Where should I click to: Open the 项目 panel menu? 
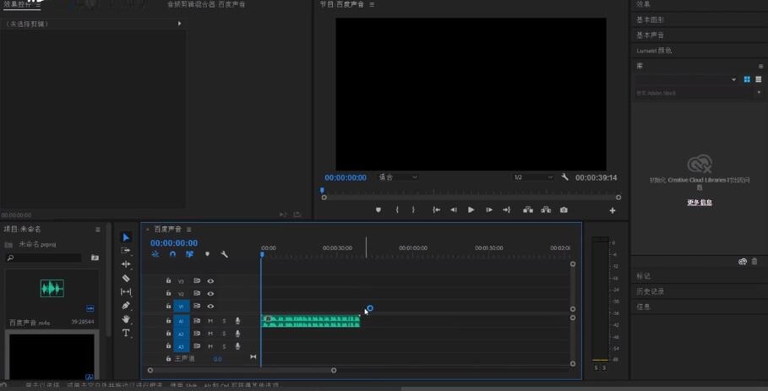(98, 229)
